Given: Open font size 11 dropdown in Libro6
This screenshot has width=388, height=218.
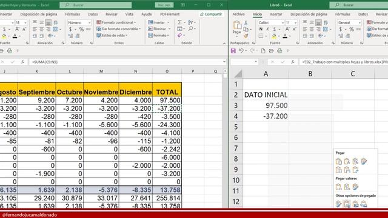Looking at the screenshot, I should 295,23.
